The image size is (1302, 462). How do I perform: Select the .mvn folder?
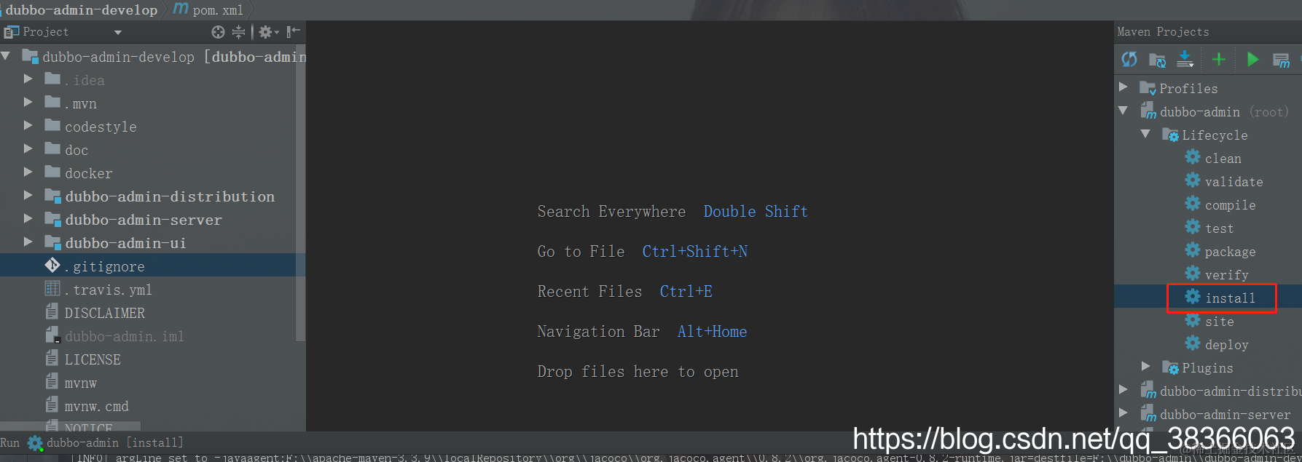(x=81, y=103)
